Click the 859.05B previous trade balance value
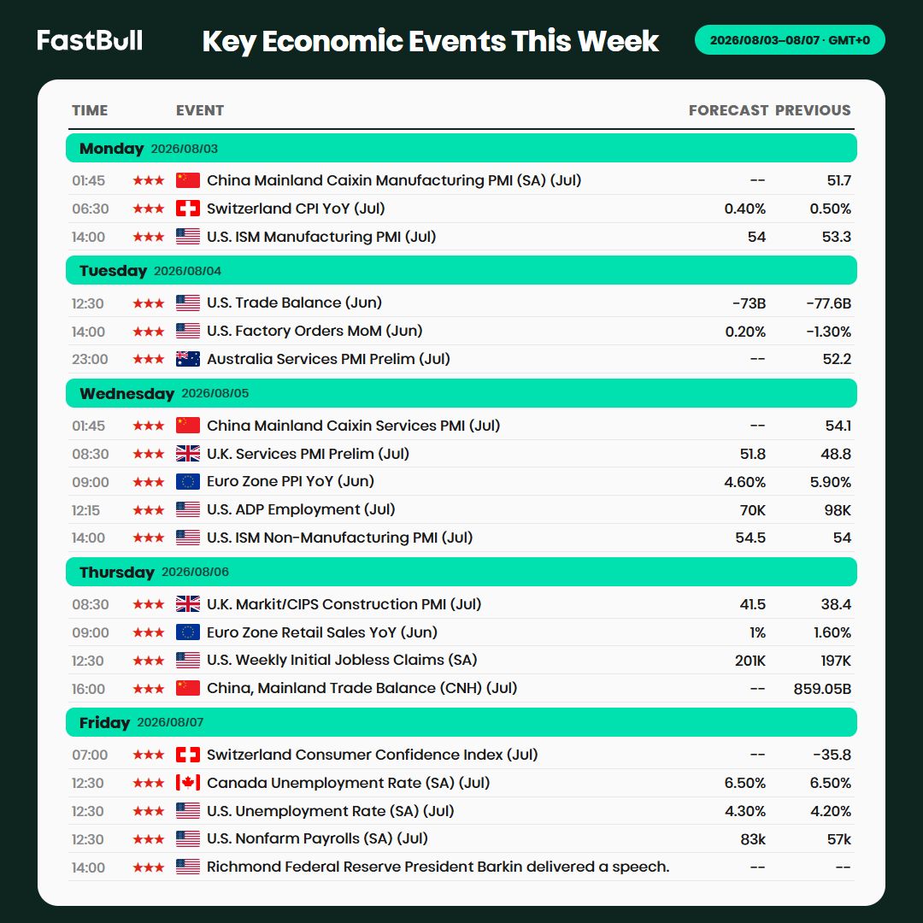923x923 pixels. pyautogui.click(x=822, y=689)
